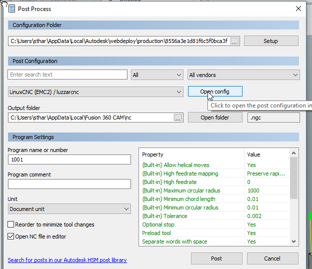Click the Open folder button
Viewport: 312px width, 269px height.
point(215,117)
